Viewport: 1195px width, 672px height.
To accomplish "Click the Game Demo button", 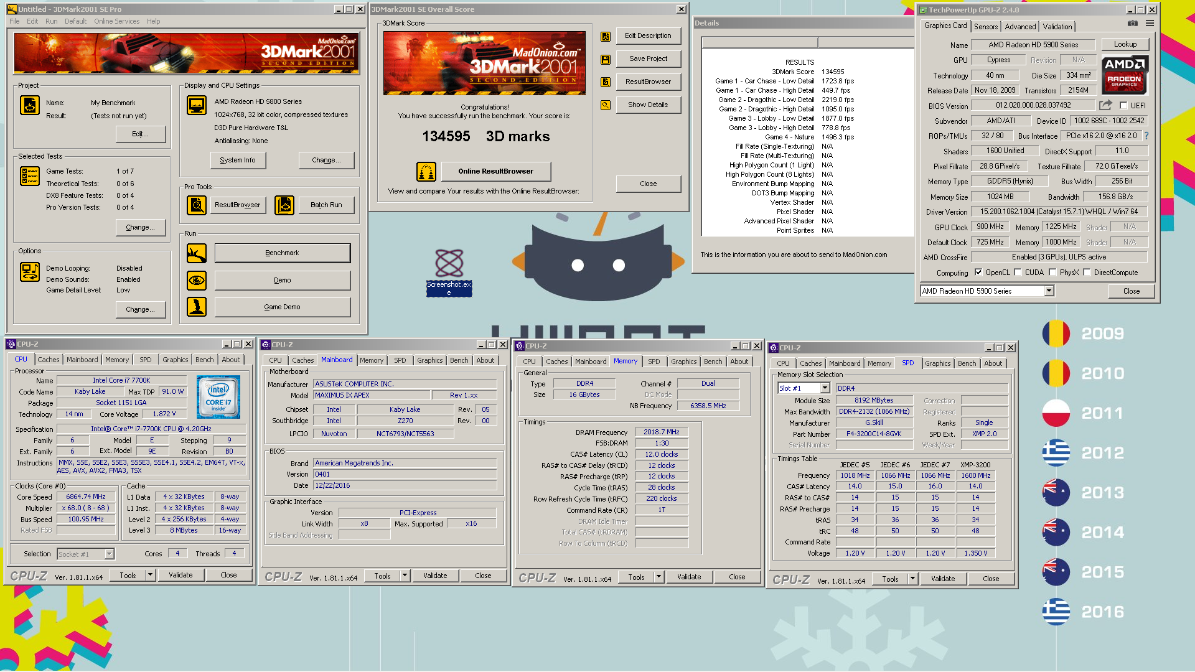I will click(283, 307).
